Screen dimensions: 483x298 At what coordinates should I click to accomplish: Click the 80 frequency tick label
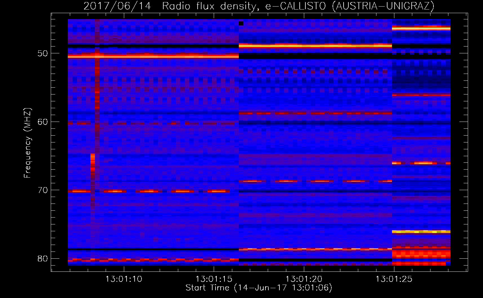pyautogui.click(x=43, y=259)
